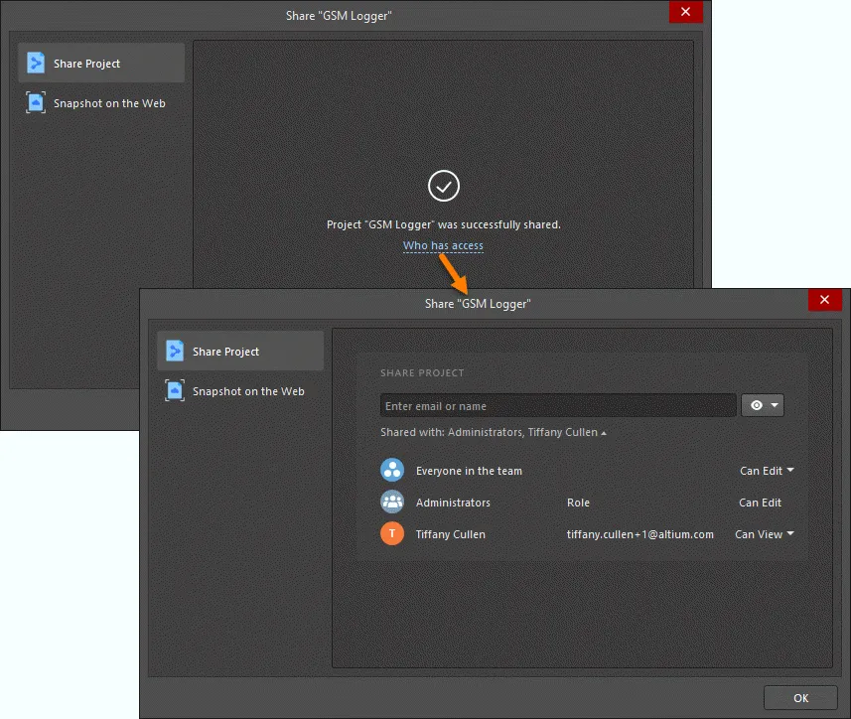Close the back Share GSM Logger dialog
This screenshot has width=851, height=719.
pos(685,12)
